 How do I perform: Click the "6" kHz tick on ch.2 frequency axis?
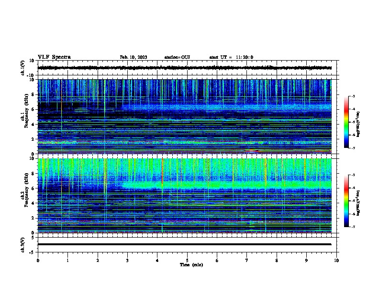[x=33, y=188]
